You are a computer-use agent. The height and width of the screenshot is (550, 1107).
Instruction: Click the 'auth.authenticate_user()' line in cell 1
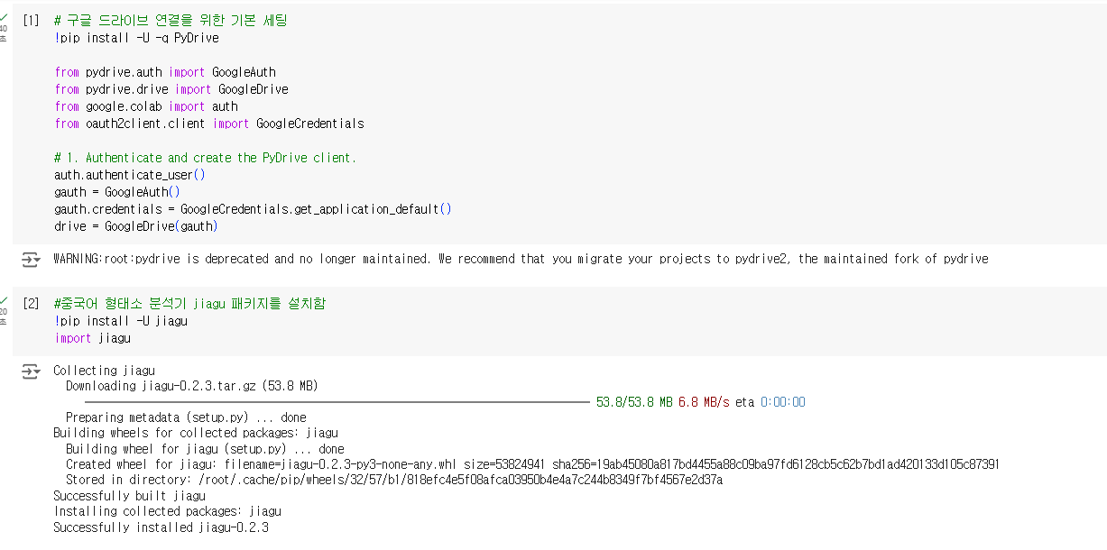pos(129,175)
